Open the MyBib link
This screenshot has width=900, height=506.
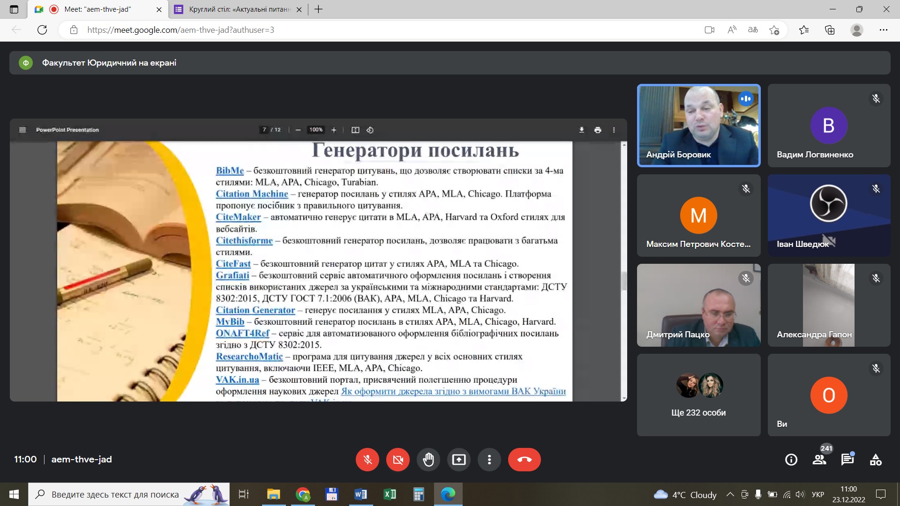click(x=230, y=322)
